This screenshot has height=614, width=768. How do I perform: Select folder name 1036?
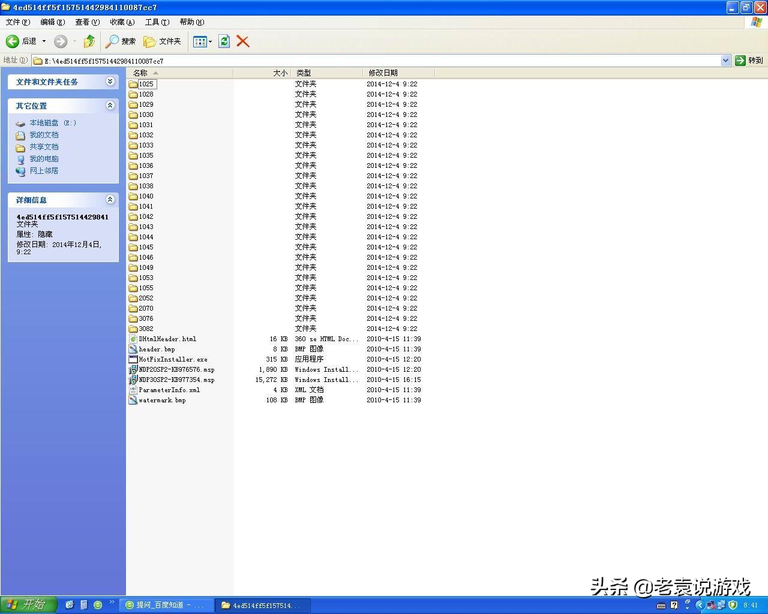tap(146, 165)
